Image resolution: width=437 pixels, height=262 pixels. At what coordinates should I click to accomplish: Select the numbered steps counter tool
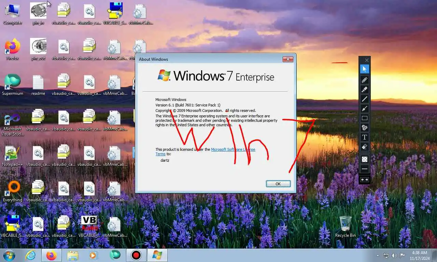point(364,128)
